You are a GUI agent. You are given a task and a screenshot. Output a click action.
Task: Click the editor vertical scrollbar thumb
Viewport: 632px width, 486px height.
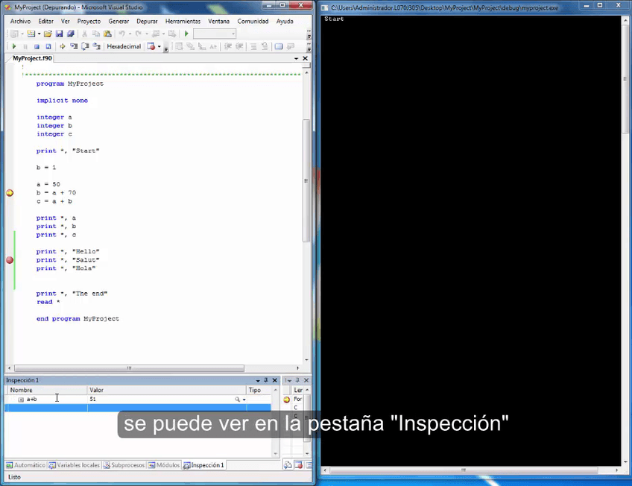coord(306,180)
